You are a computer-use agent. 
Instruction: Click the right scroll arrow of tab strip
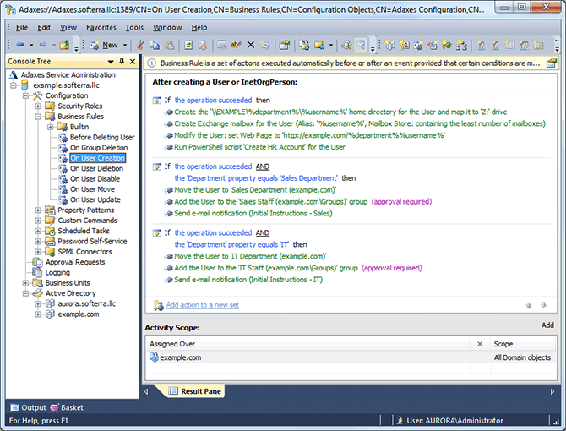(552, 391)
